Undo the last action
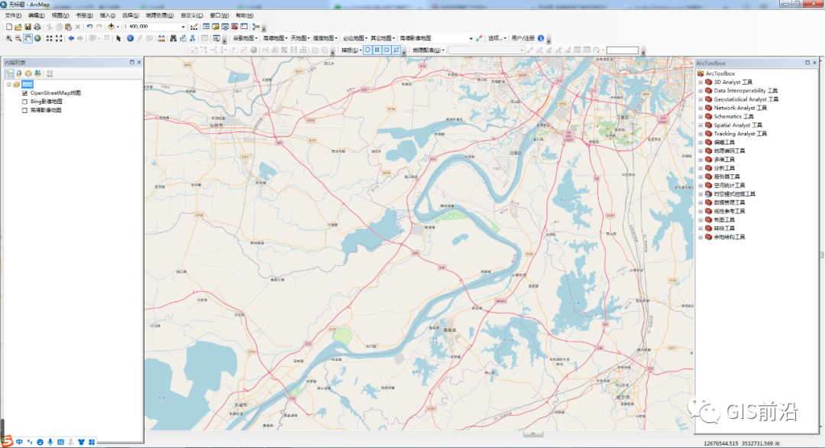Viewport: 825px width, 448px height. 89,26
